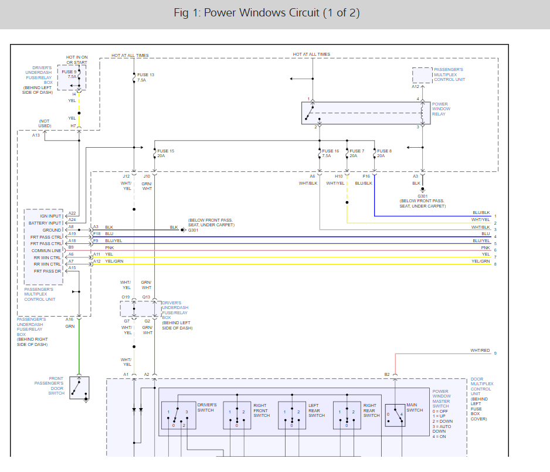The width and height of the screenshot is (550, 472).
Task: Select the Right Front Switch symbol
Action: click(237, 415)
